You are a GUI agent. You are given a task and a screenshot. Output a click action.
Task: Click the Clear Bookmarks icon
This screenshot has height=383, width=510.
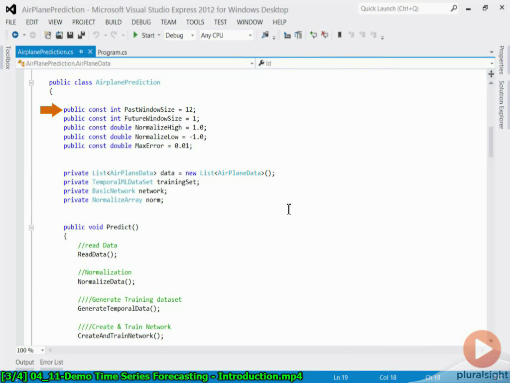point(374,35)
